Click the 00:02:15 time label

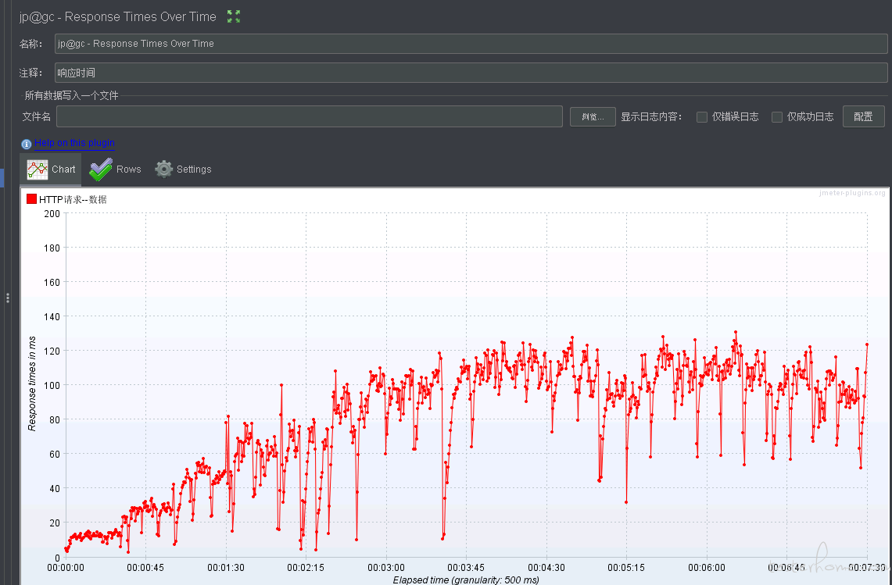[306, 567]
